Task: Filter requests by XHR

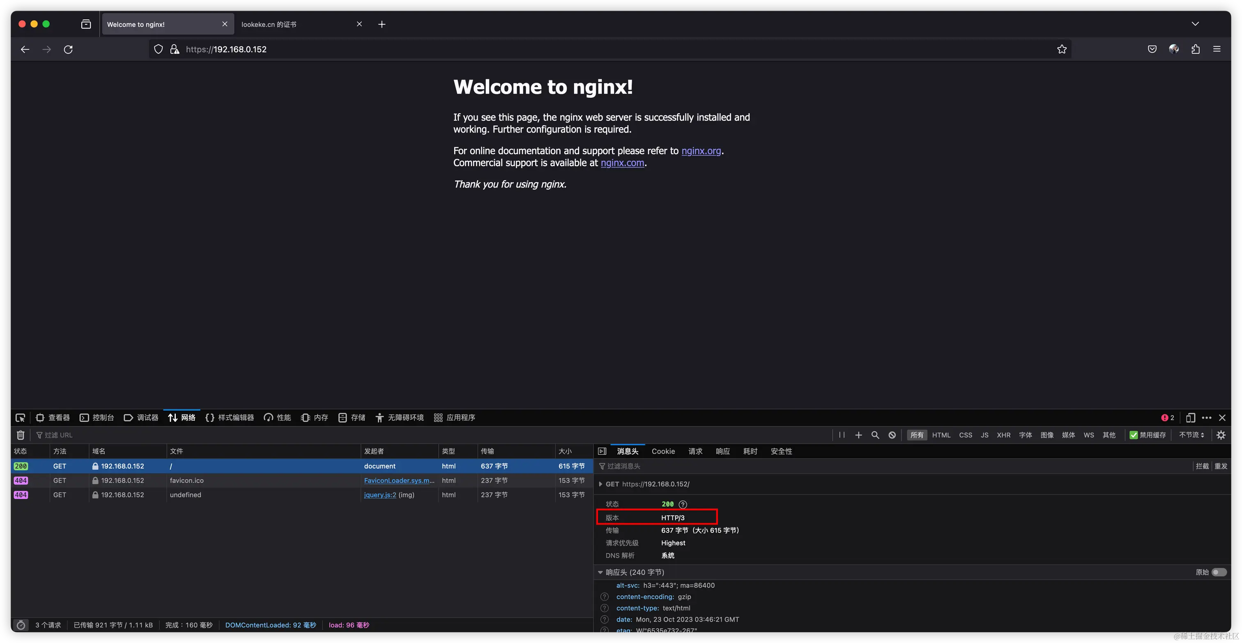Action: pos(1003,435)
